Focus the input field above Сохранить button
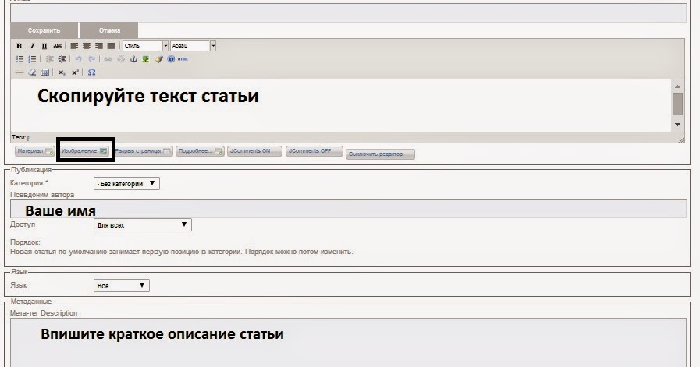Screen dimensions: 700x367 [348, 13]
